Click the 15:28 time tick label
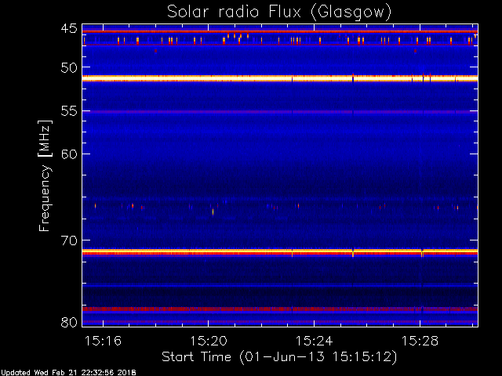The image size is (502, 376). [x=421, y=342]
